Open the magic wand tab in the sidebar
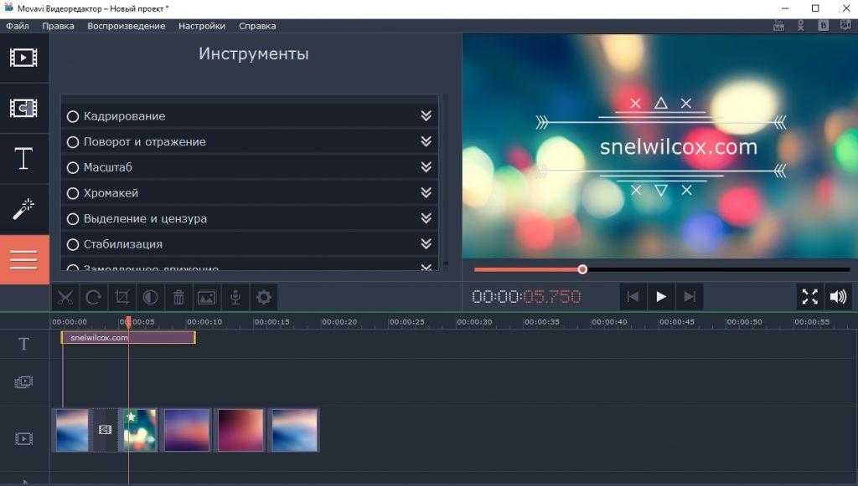Screen dimensions: 858x486 [24, 209]
